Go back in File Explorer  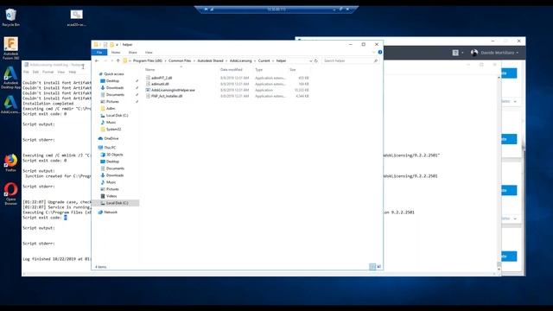click(x=97, y=60)
